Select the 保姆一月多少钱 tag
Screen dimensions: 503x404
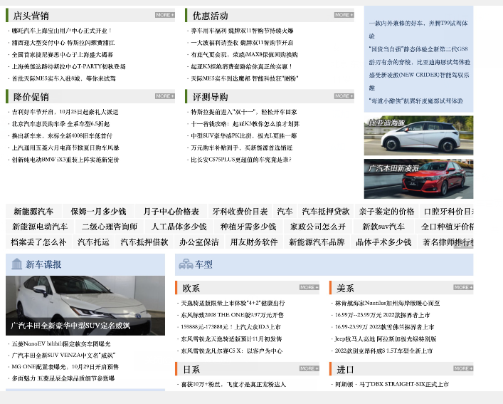point(98,212)
